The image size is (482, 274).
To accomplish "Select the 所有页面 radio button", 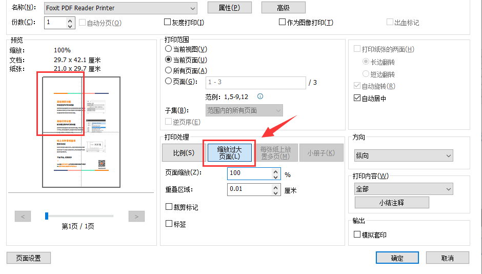I will [x=168, y=70].
